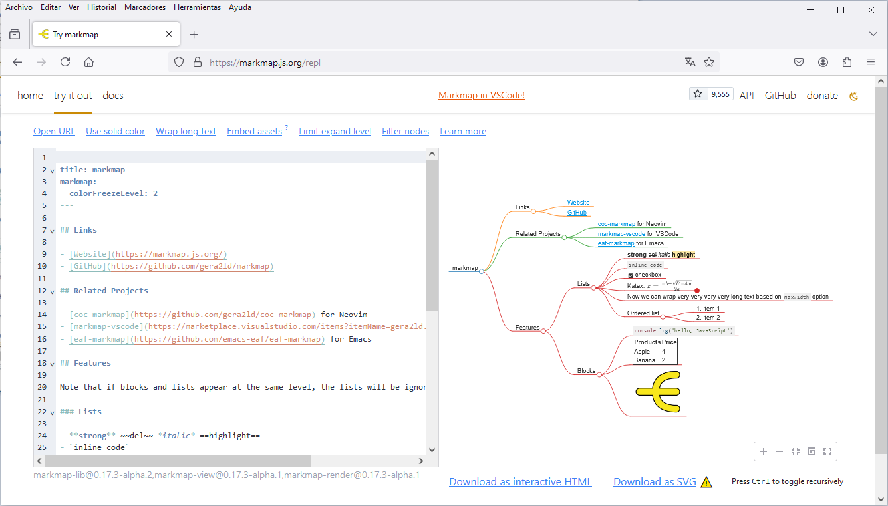Download as interactive HTML
The height and width of the screenshot is (506, 888).
[x=521, y=481]
